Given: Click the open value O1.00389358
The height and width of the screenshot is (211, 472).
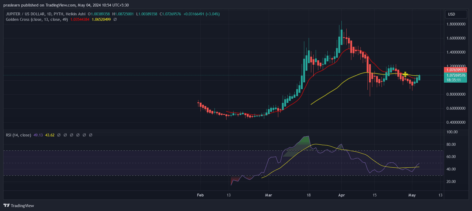Looking at the screenshot, I should (x=99, y=14).
